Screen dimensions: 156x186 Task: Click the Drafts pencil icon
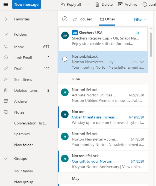[x=5, y=69]
